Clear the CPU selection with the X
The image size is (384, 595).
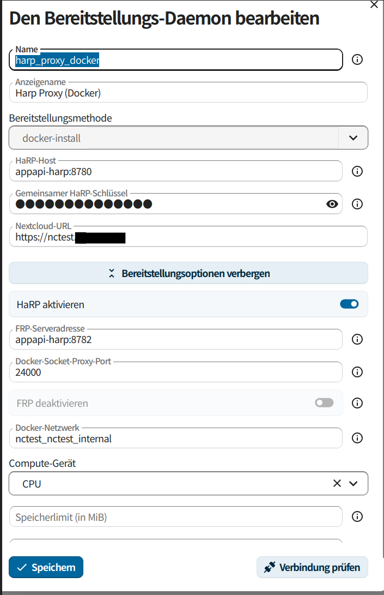pos(337,483)
